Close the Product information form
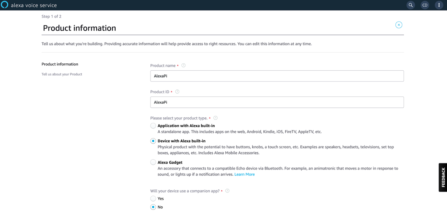The height and width of the screenshot is (213, 447). pos(399,25)
